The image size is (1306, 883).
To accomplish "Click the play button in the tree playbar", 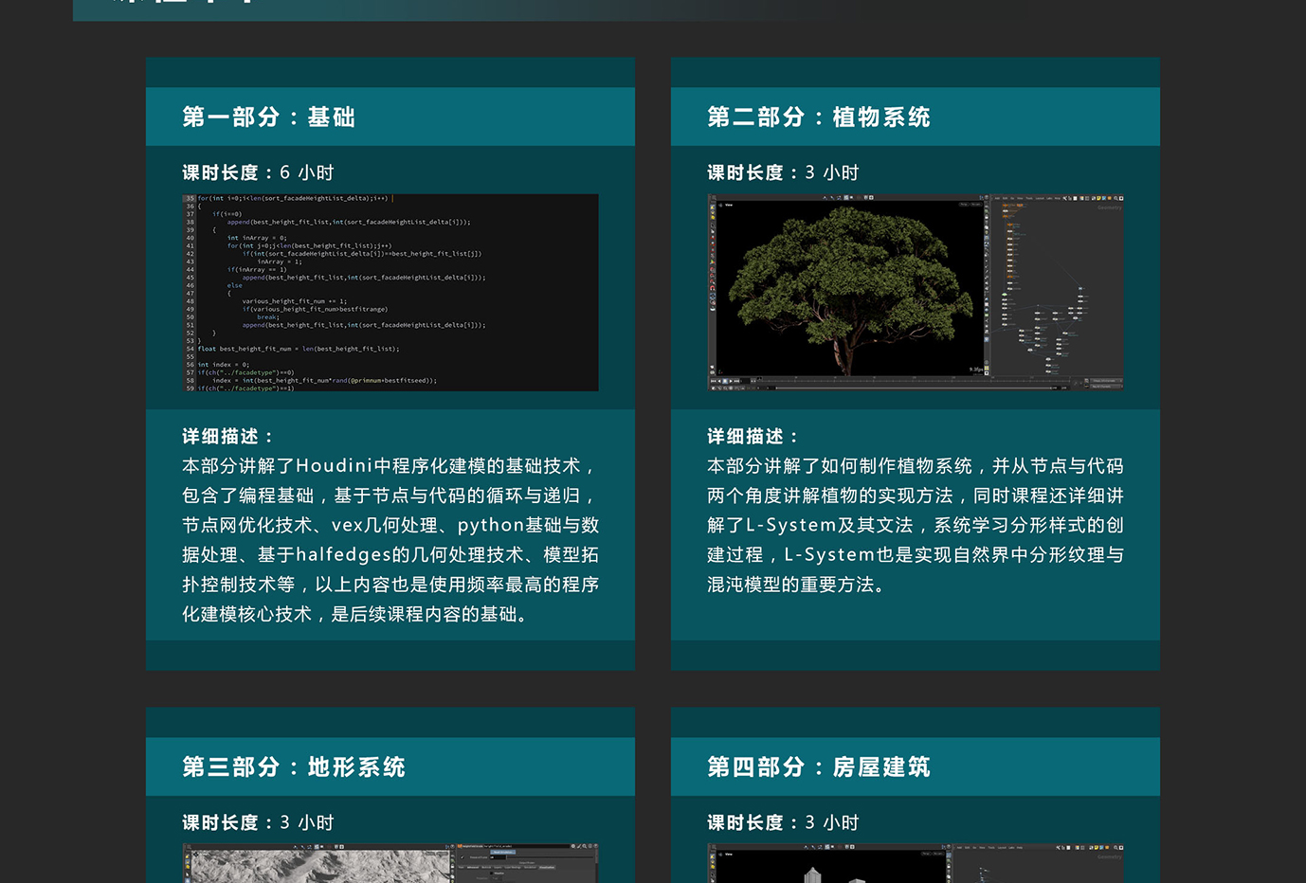I will click(x=731, y=381).
